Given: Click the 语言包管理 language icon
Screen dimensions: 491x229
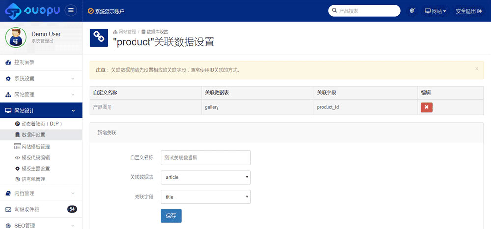Looking at the screenshot, I should coord(18,179).
